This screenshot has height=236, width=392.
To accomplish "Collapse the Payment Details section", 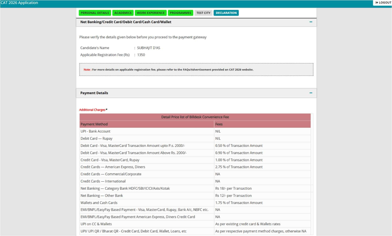I will click(311, 93).
